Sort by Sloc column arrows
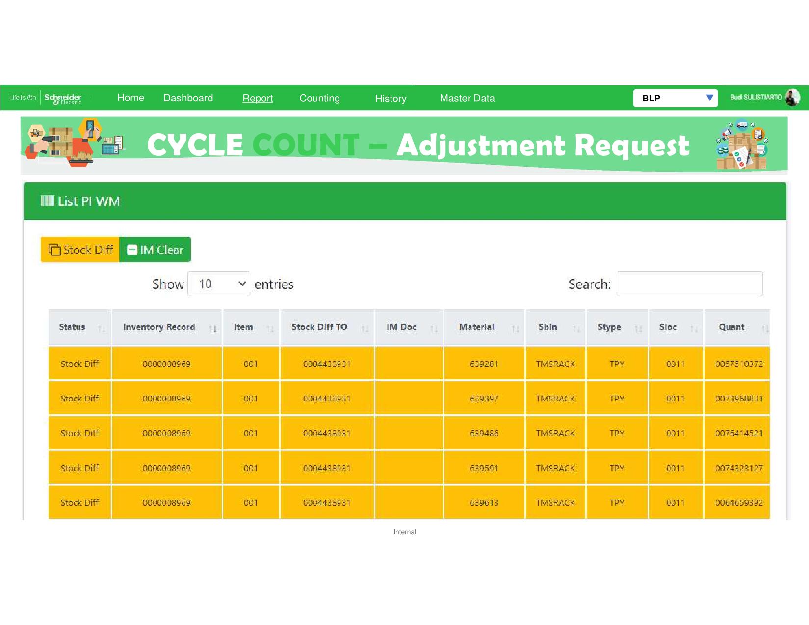 point(694,329)
